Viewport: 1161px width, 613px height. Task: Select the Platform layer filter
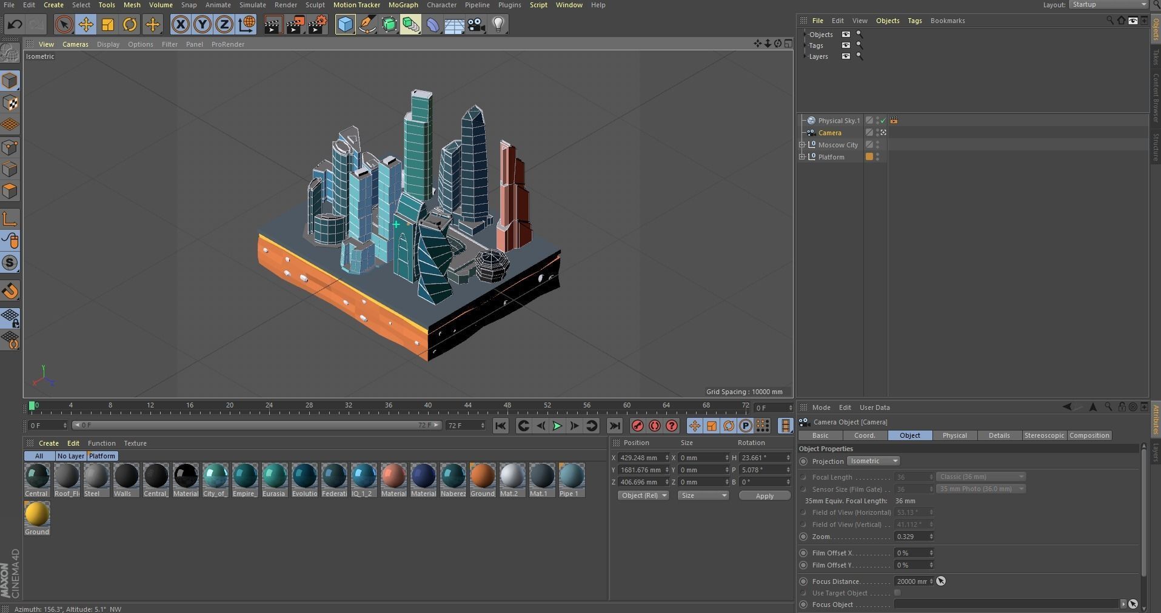pyautogui.click(x=102, y=456)
